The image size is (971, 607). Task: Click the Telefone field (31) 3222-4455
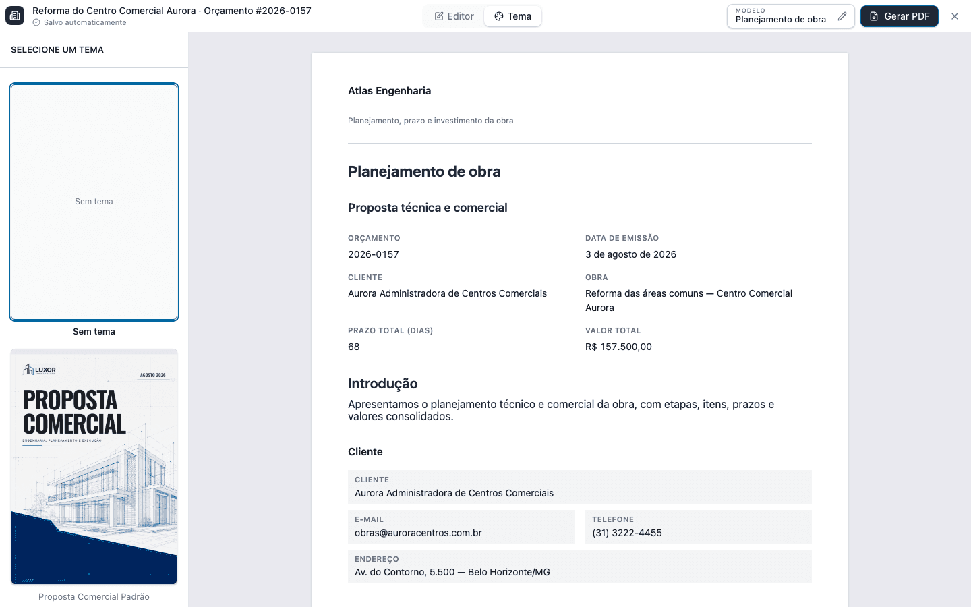(x=699, y=527)
